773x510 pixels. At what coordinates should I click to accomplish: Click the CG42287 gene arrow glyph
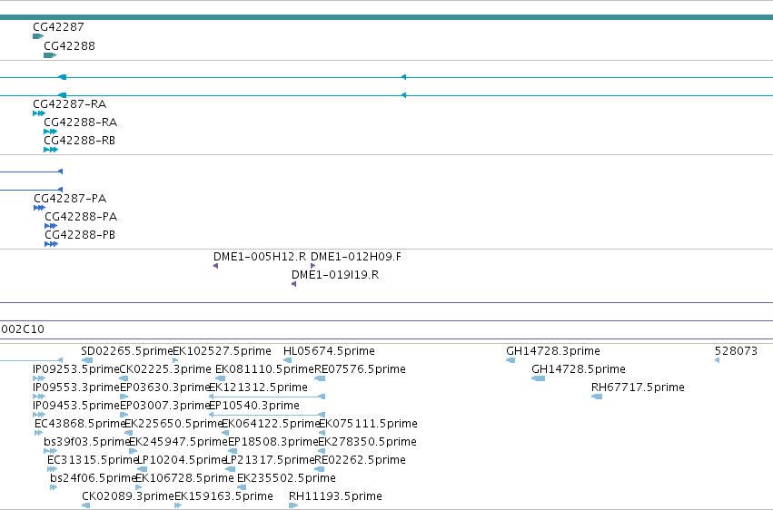38,36
